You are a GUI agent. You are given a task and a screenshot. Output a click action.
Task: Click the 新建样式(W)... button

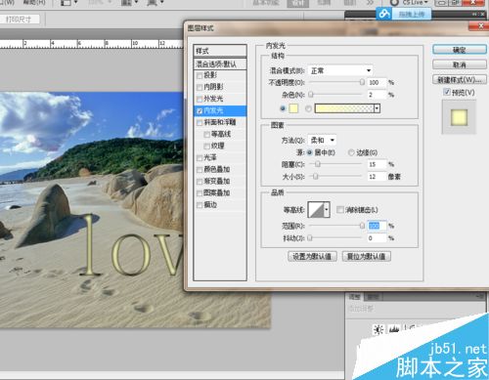460,80
